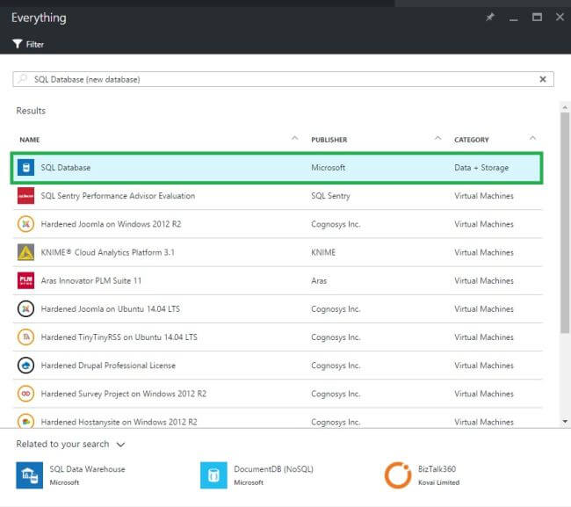571x507 pixels.
Task: Open the DocumentDB (NoSQL) related icon
Action: pyautogui.click(x=213, y=475)
